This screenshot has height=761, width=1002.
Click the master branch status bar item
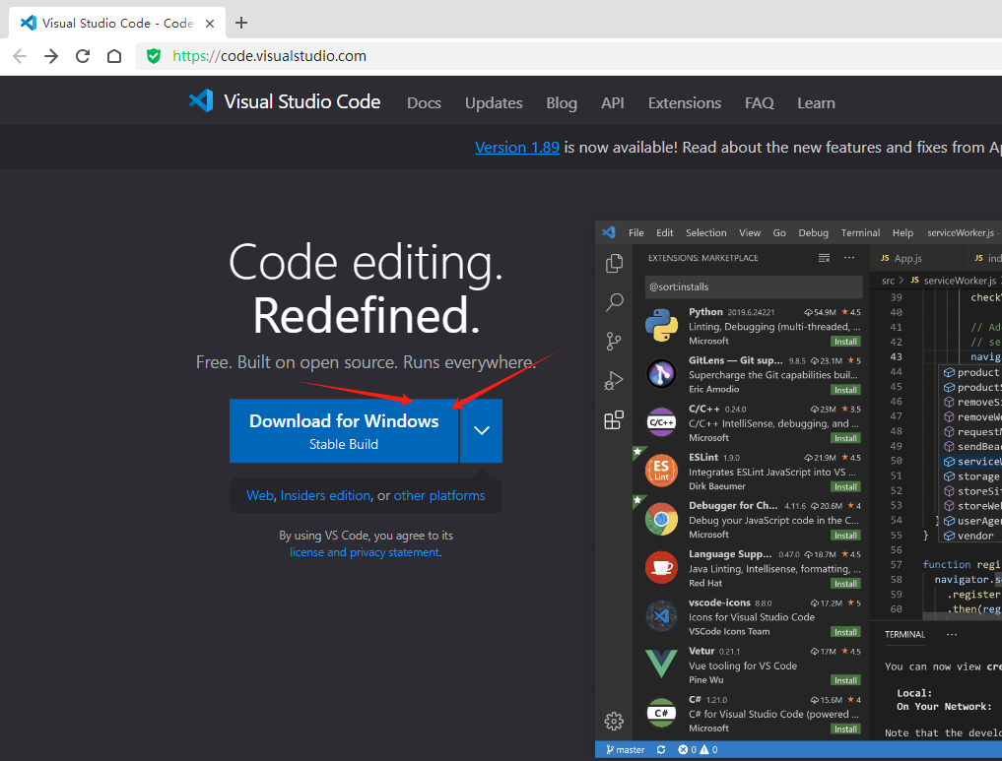625,750
